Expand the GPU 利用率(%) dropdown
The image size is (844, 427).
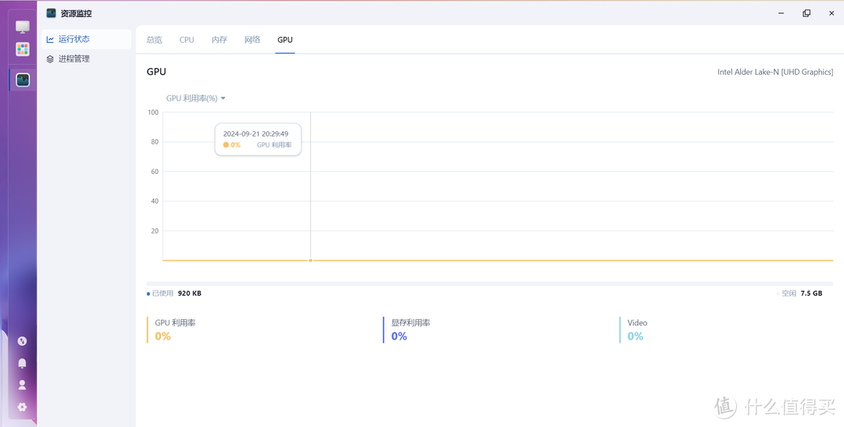pyautogui.click(x=195, y=98)
